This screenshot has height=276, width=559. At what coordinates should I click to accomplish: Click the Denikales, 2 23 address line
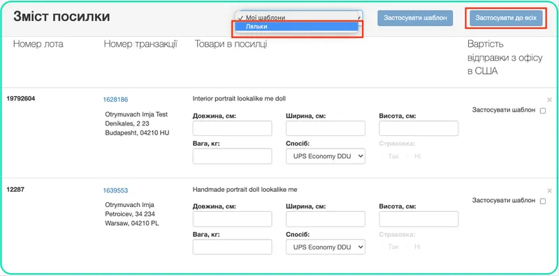point(127,124)
